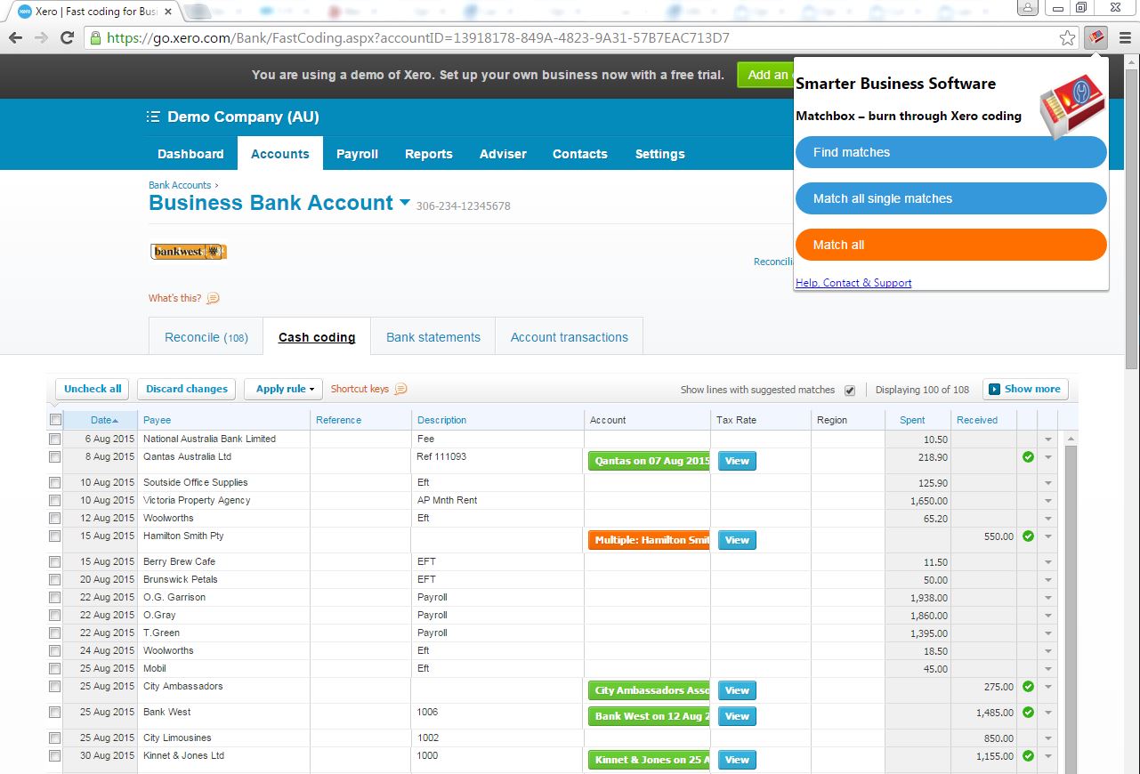This screenshot has height=774, width=1140.
Task: Open the row menu arrow for City Limousines
Action: pyautogui.click(x=1047, y=738)
